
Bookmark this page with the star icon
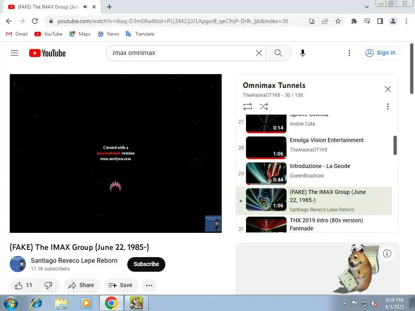point(338,21)
